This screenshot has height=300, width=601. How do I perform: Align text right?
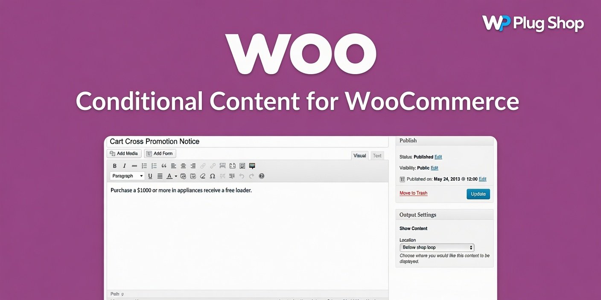click(193, 166)
